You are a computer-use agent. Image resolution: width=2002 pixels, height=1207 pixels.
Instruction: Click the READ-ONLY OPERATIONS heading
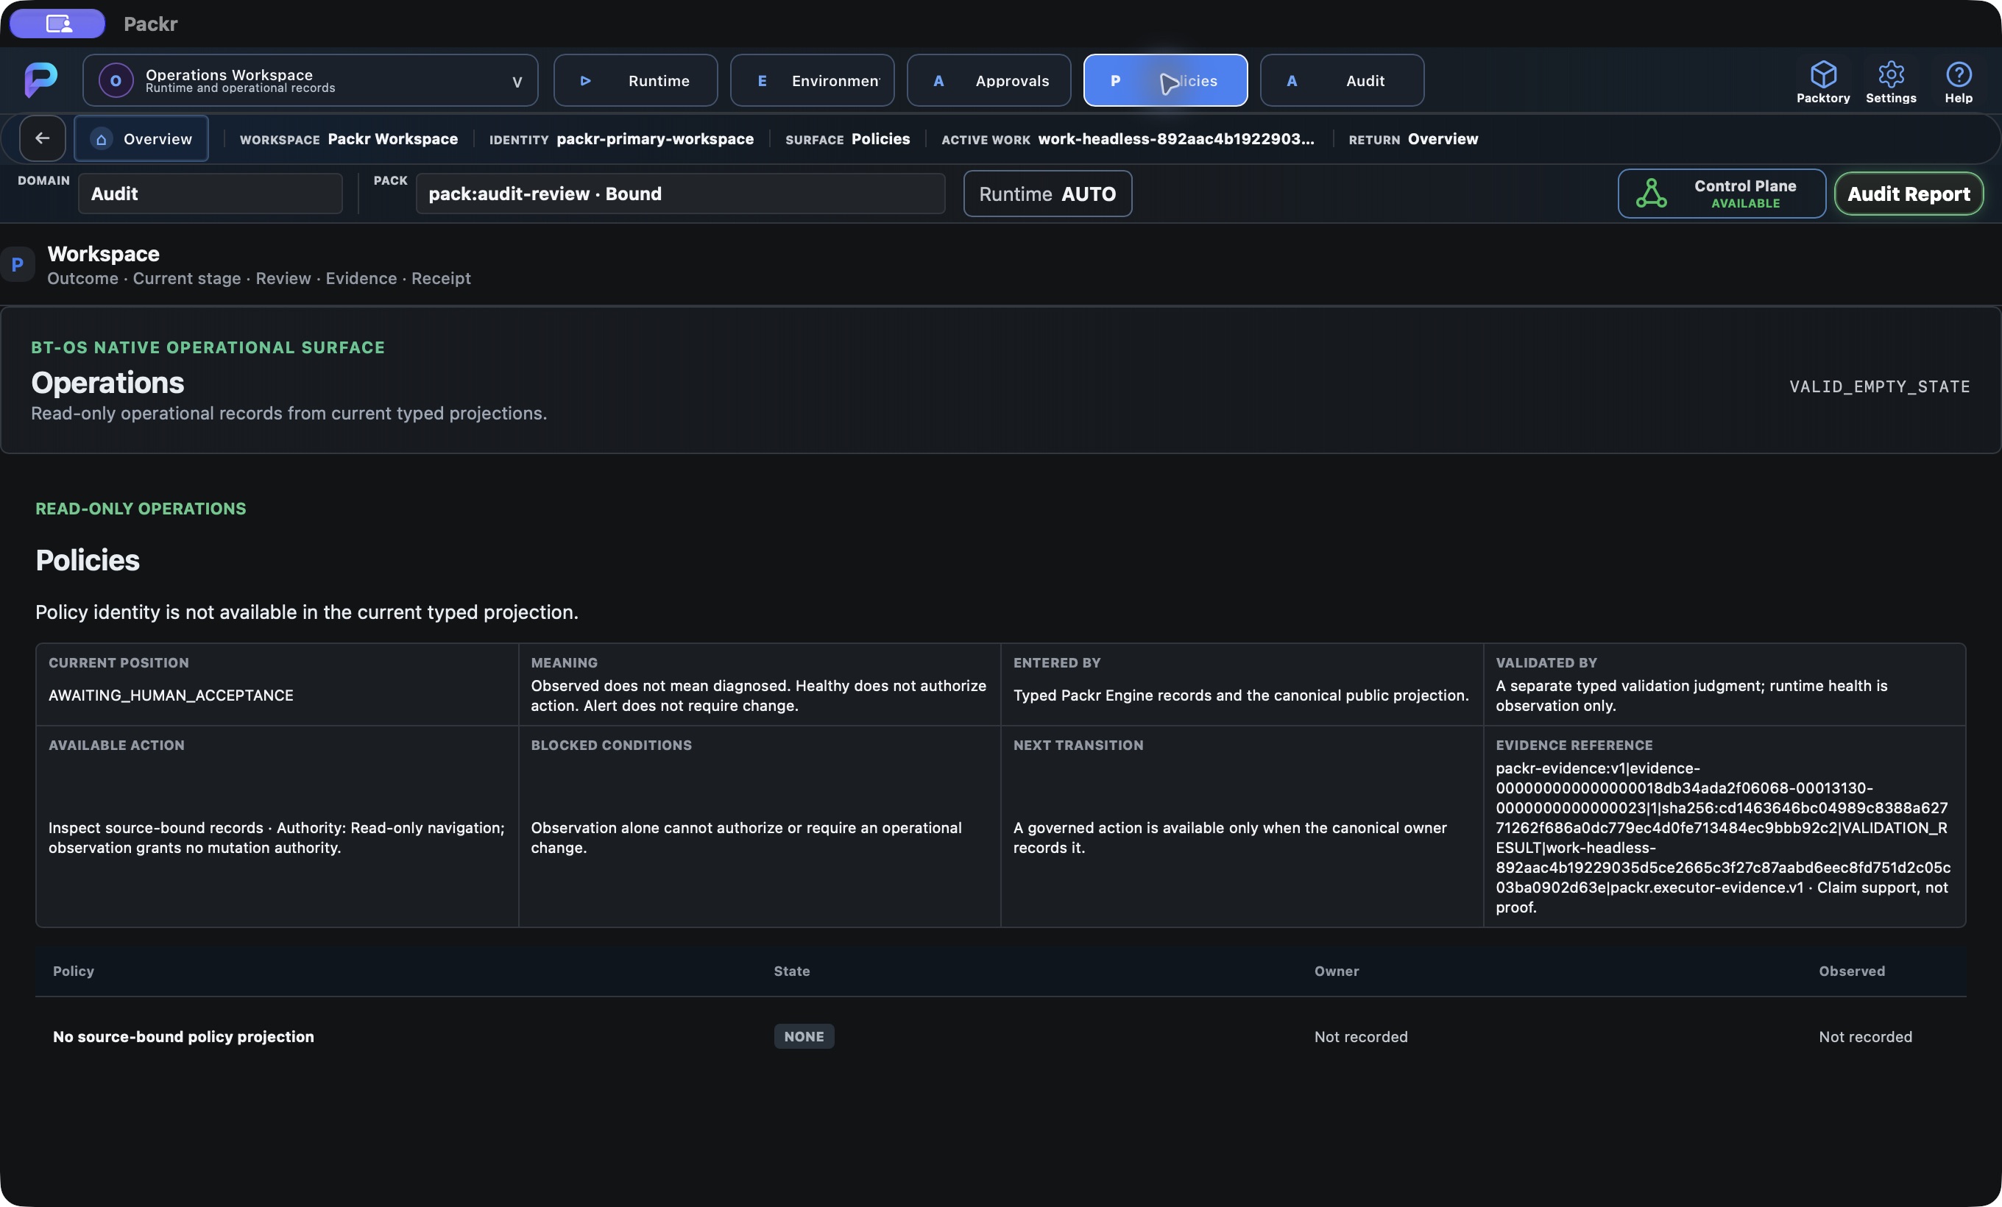coord(141,509)
